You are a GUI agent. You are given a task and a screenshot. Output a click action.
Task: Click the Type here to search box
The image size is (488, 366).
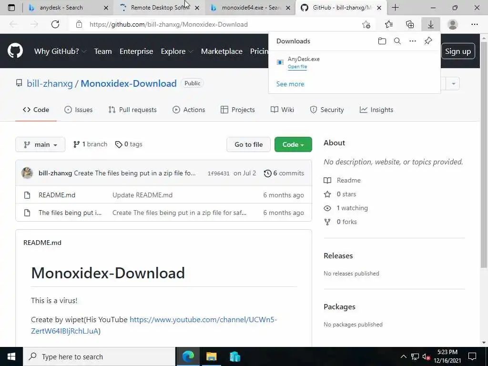click(x=99, y=356)
